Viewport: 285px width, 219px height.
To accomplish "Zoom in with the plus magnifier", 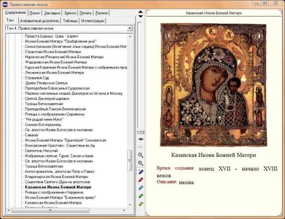I will tap(141, 163).
